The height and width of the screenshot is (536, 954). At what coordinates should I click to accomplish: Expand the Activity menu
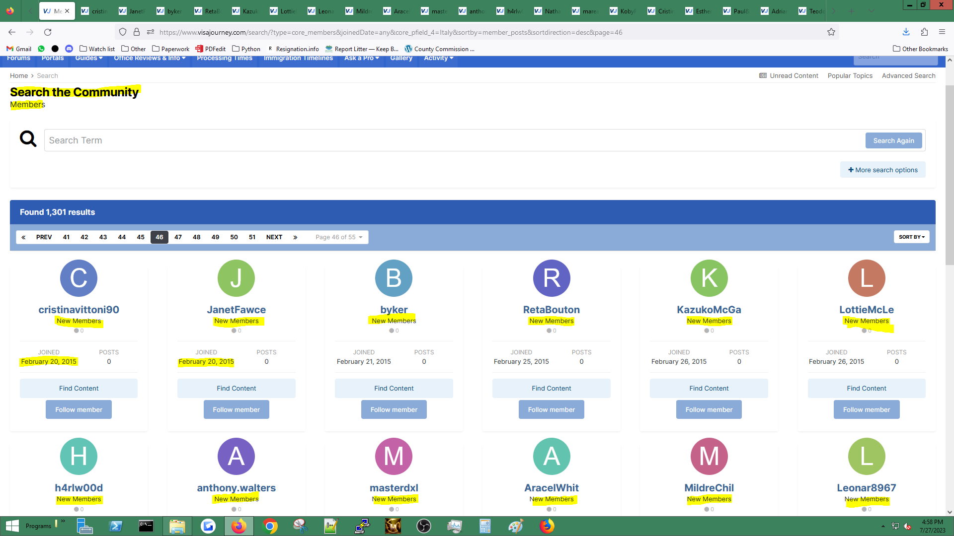tap(438, 58)
